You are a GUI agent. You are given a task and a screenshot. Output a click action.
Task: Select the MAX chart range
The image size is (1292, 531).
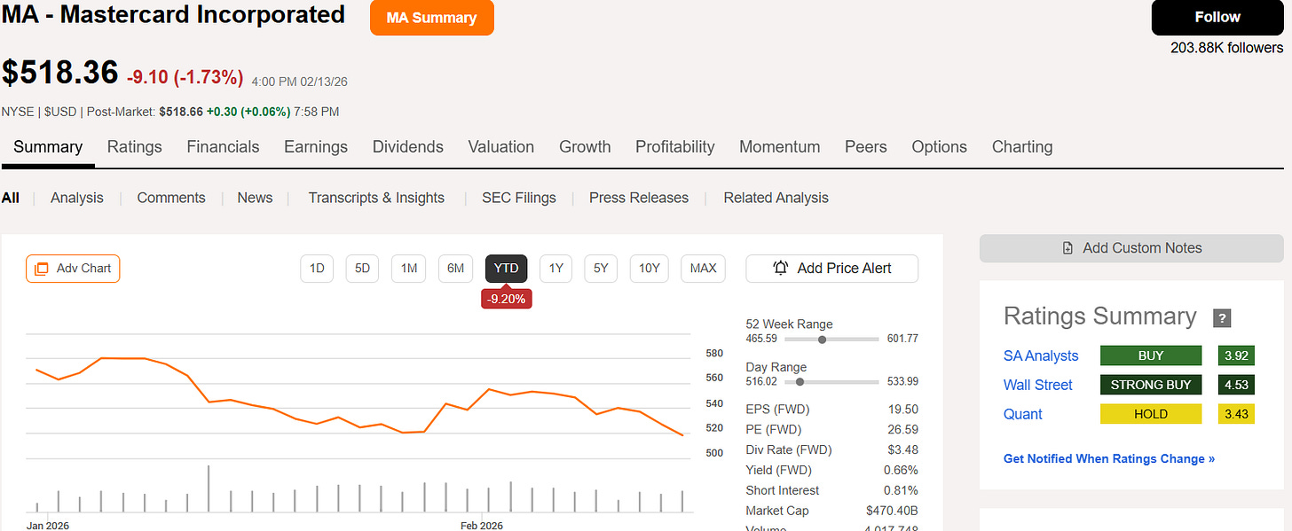[x=703, y=269]
